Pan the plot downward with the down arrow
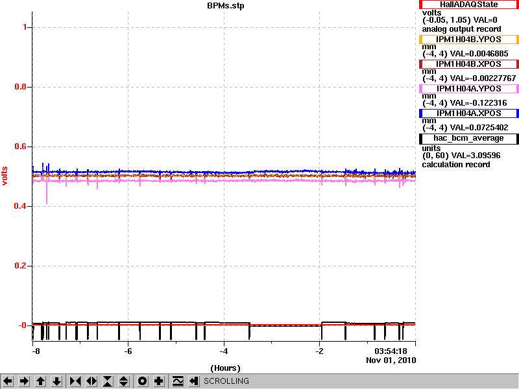519x389 pixels. click(x=56, y=381)
